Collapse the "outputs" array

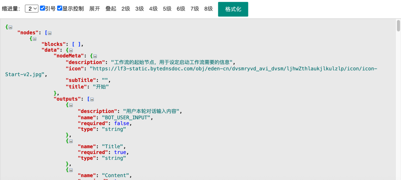point(92,99)
